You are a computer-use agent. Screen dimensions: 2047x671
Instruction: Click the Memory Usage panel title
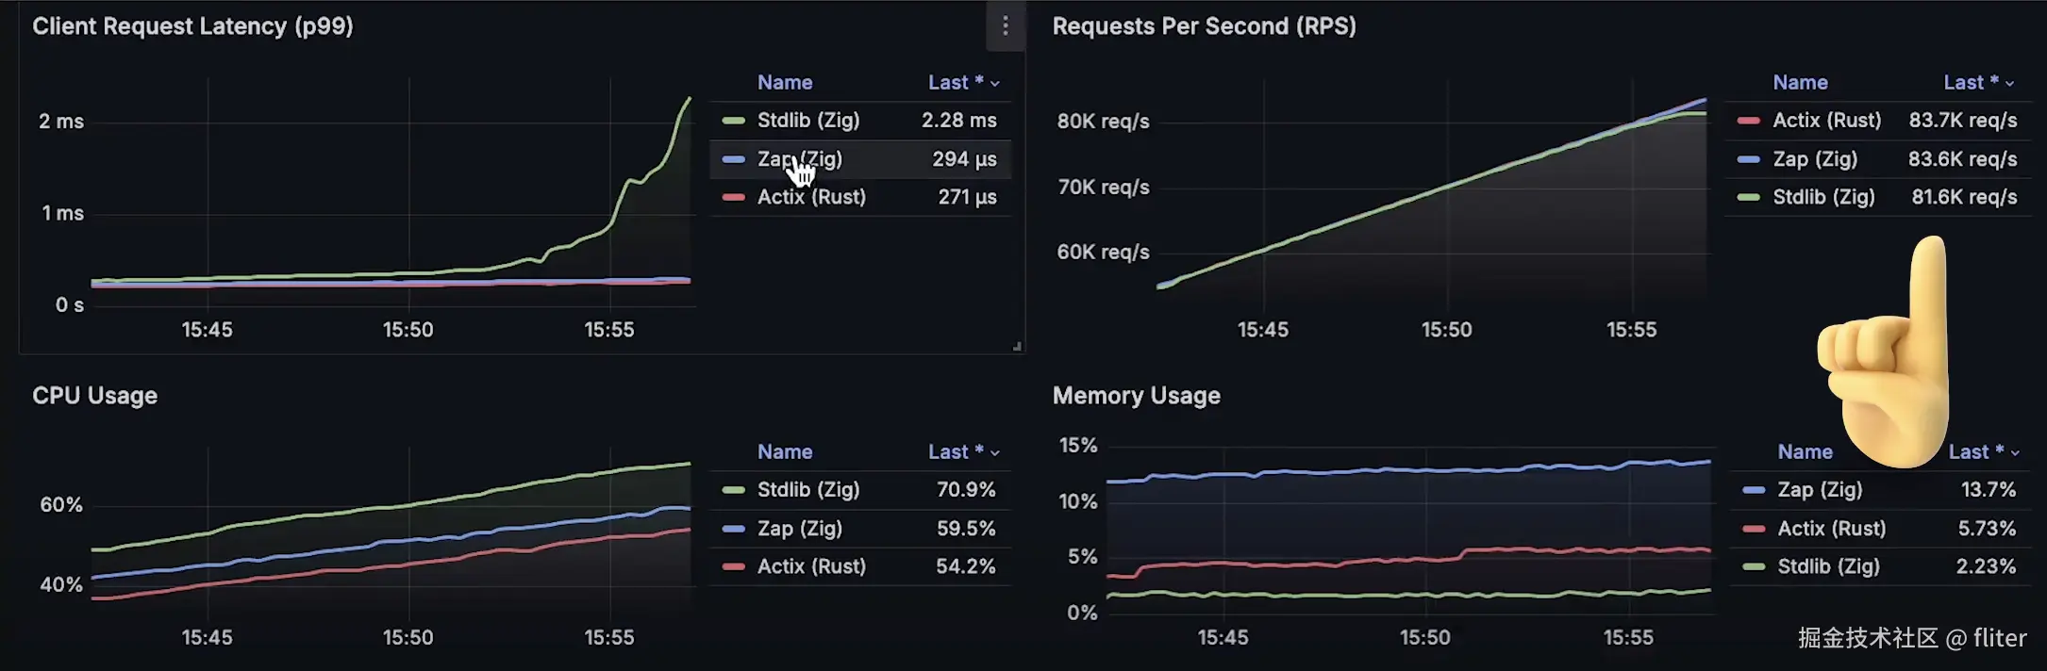(1136, 396)
